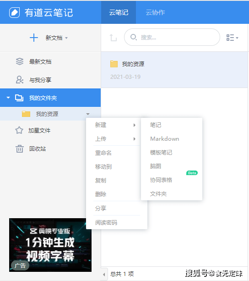
Task: Expand the view mode dropdown arrow
Action: [237, 38]
